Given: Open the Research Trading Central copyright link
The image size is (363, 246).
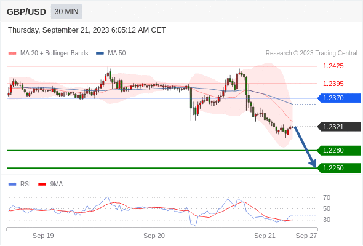Looking at the screenshot, I should (311, 54).
